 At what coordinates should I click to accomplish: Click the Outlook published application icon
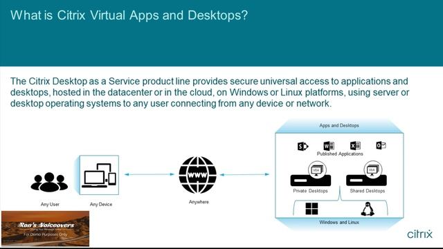(381, 145)
